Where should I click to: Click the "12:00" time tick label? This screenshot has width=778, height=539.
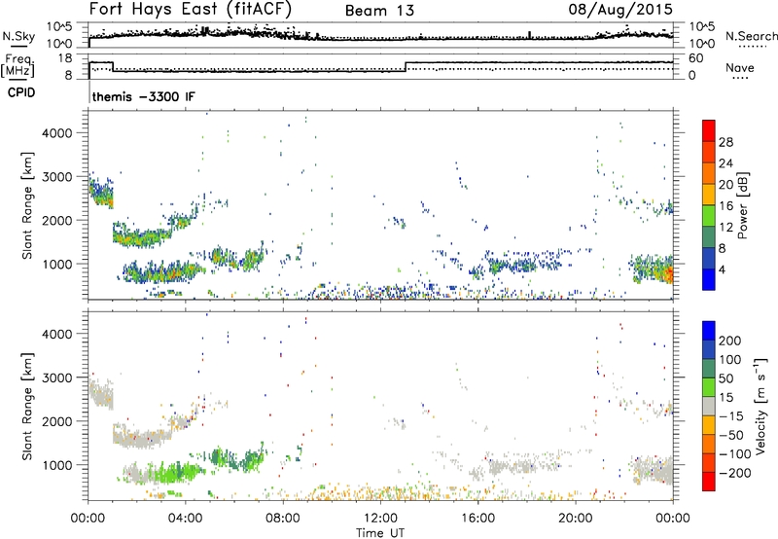coord(380,519)
